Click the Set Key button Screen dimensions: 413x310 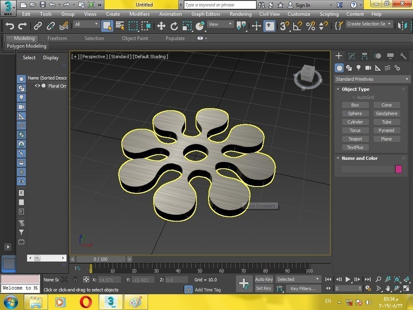coord(263,288)
